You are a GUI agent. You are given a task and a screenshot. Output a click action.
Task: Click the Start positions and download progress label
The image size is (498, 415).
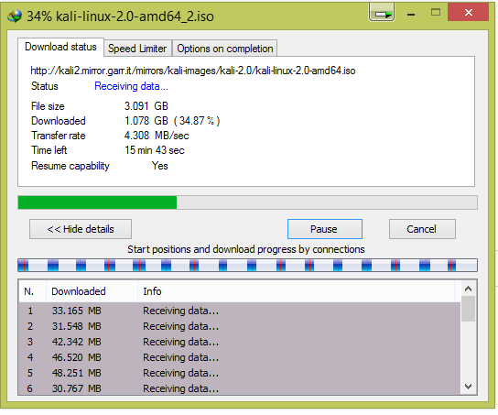coord(246,249)
